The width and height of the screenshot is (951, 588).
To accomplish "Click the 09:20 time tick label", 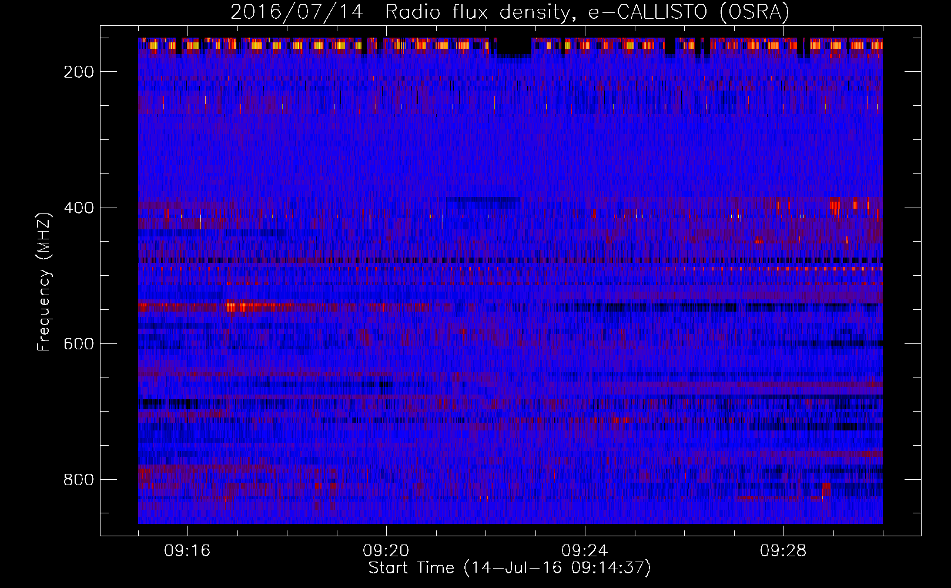I will pyautogui.click(x=386, y=551).
